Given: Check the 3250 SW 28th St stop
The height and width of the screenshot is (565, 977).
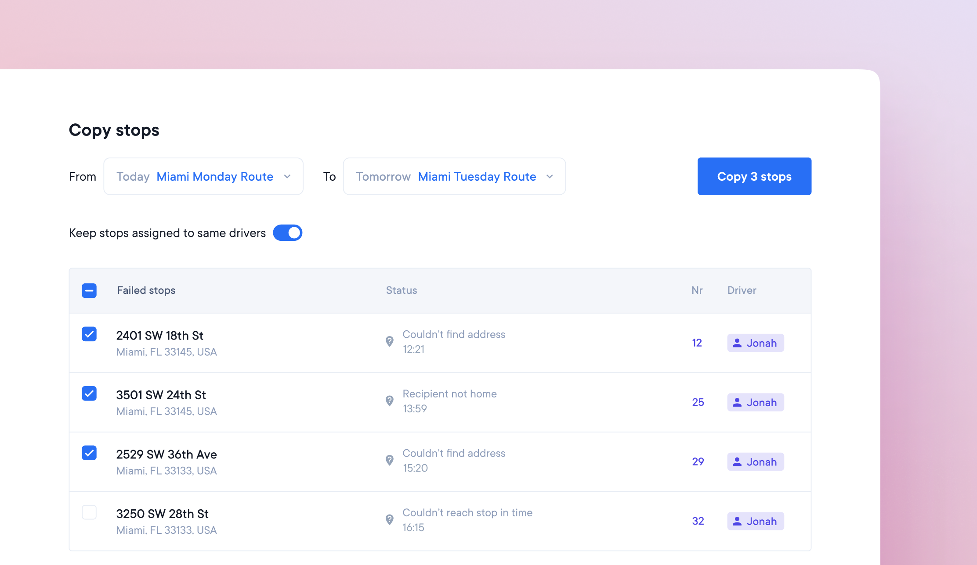Looking at the screenshot, I should pyautogui.click(x=89, y=512).
